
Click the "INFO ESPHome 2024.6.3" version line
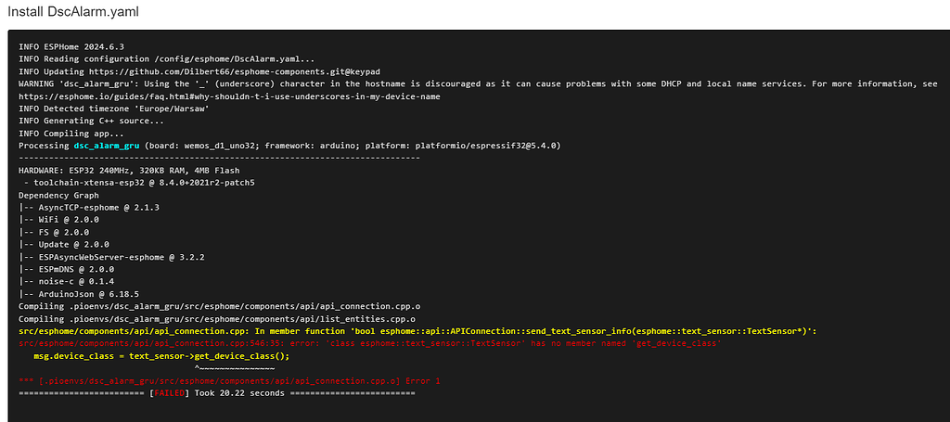coord(71,45)
